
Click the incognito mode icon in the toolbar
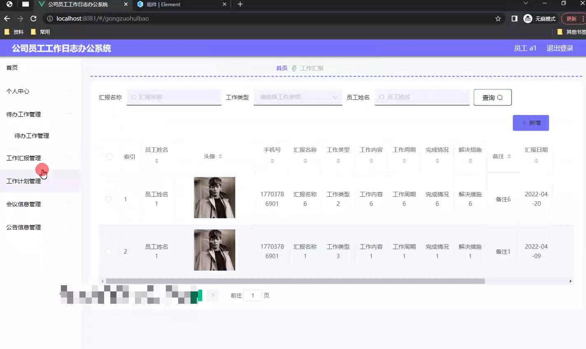[527, 18]
